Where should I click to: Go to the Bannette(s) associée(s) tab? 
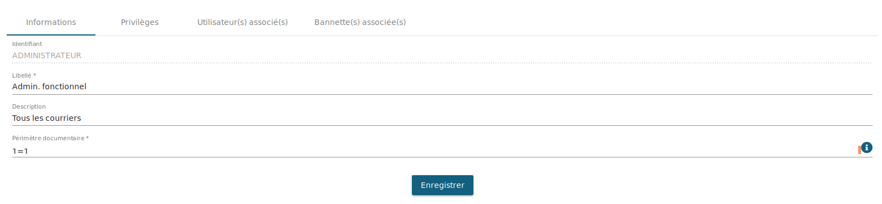click(x=360, y=22)
